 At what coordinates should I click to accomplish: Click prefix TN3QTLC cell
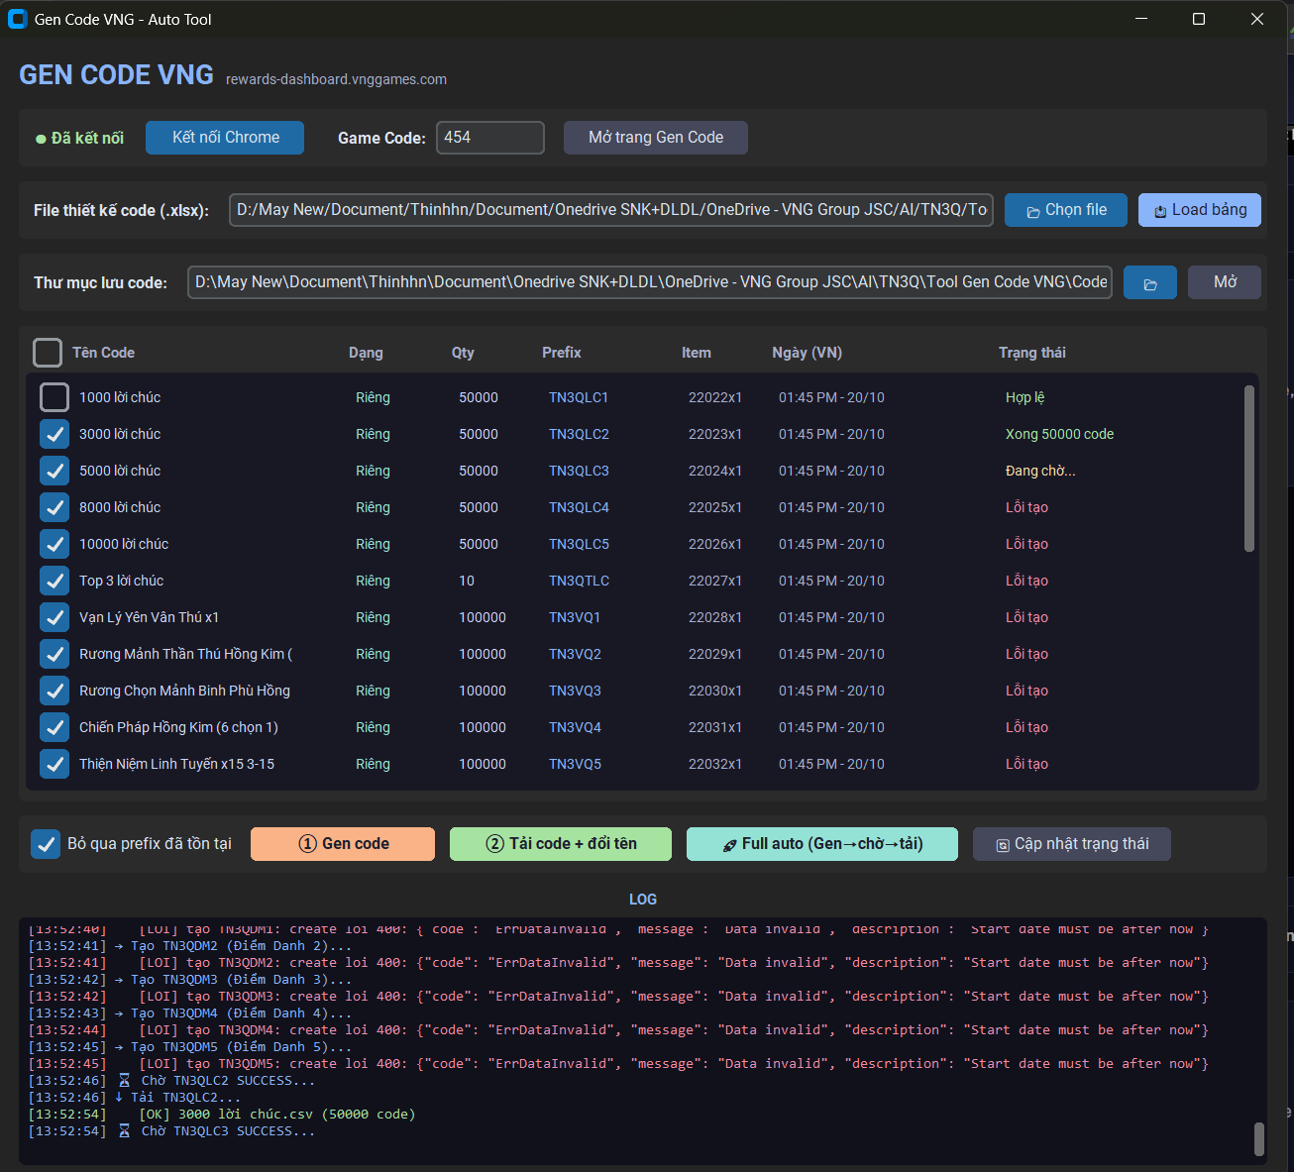[x=580, y=581]
